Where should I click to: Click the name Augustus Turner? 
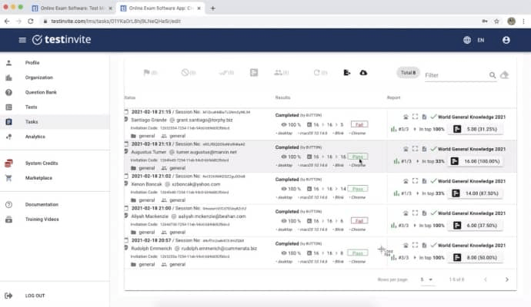[x=149, y=152]
